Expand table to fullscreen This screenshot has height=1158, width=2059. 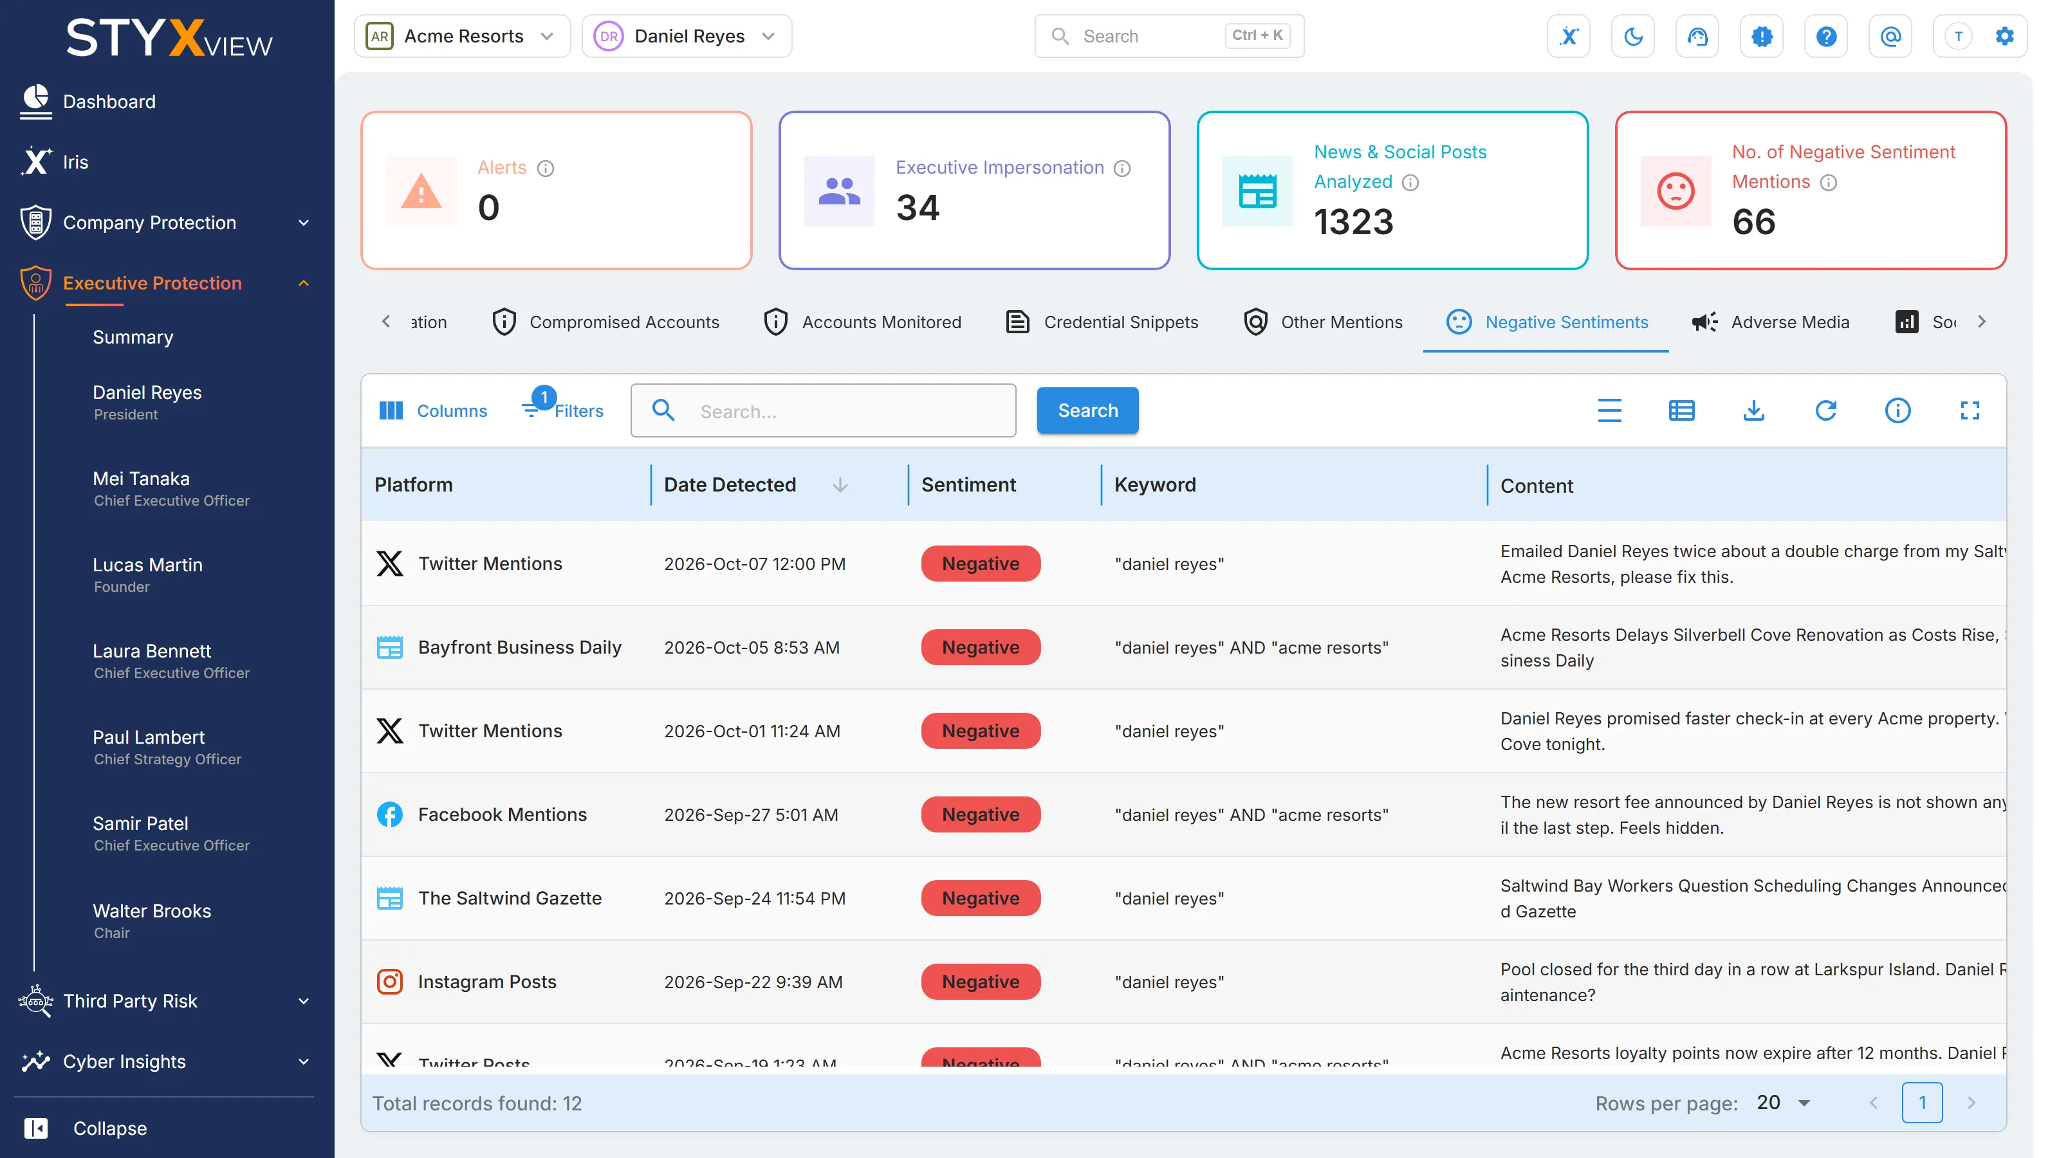click(x=1970, y=411)
